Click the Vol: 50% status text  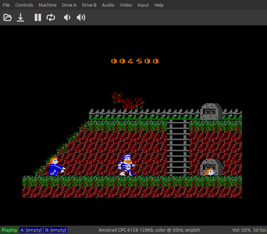[x=241, y=230]
